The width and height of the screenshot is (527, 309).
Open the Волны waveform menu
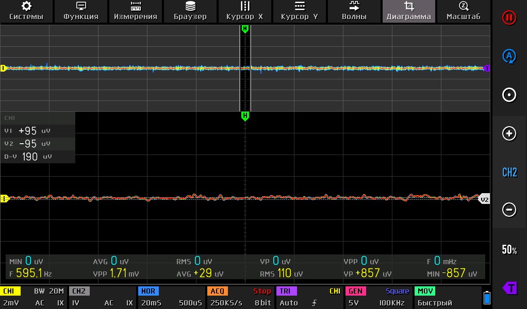(x=354, y=11)
